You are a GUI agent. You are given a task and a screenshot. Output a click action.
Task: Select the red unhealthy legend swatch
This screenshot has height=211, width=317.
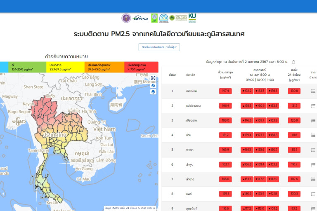(x=142, y=67)
